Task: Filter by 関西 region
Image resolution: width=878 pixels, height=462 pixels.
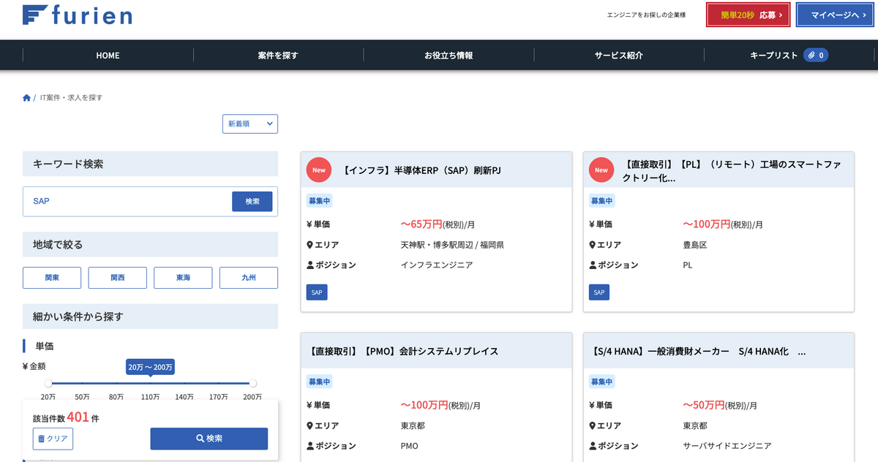Action: click(118, 278)
